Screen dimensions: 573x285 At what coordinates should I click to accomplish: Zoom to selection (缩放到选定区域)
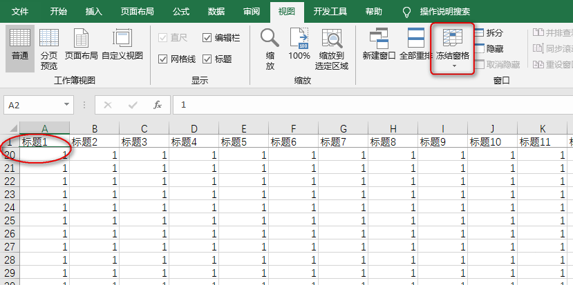(332, 49)
